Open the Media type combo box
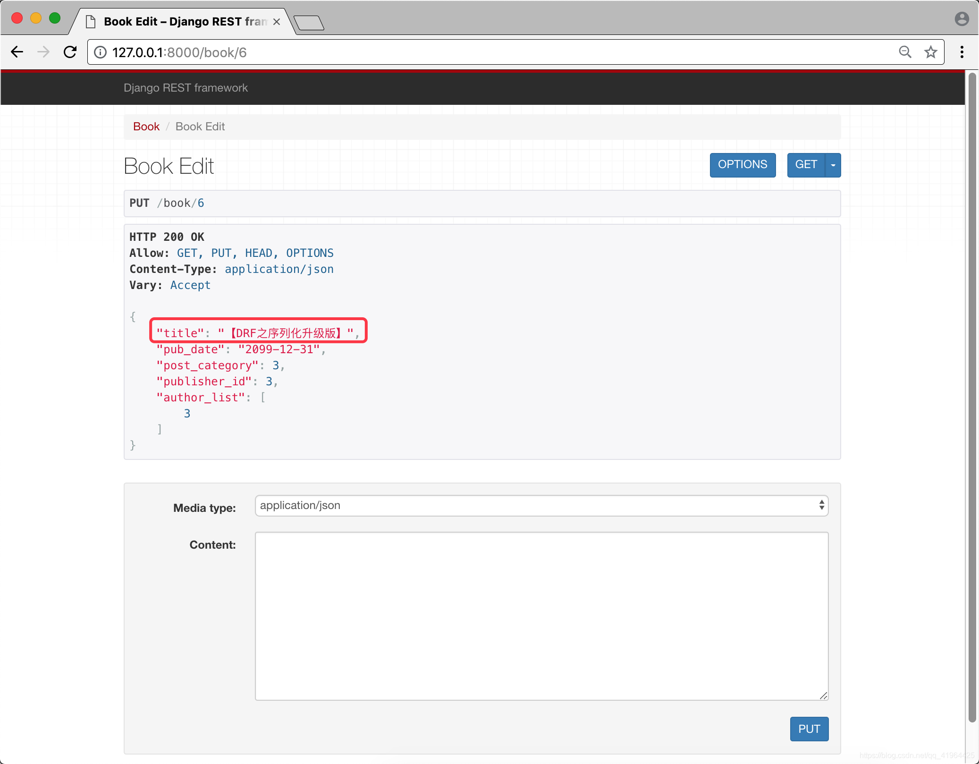The width and height of the screenshot is (979, 764). pyautogui.click(x=541, y=506)
